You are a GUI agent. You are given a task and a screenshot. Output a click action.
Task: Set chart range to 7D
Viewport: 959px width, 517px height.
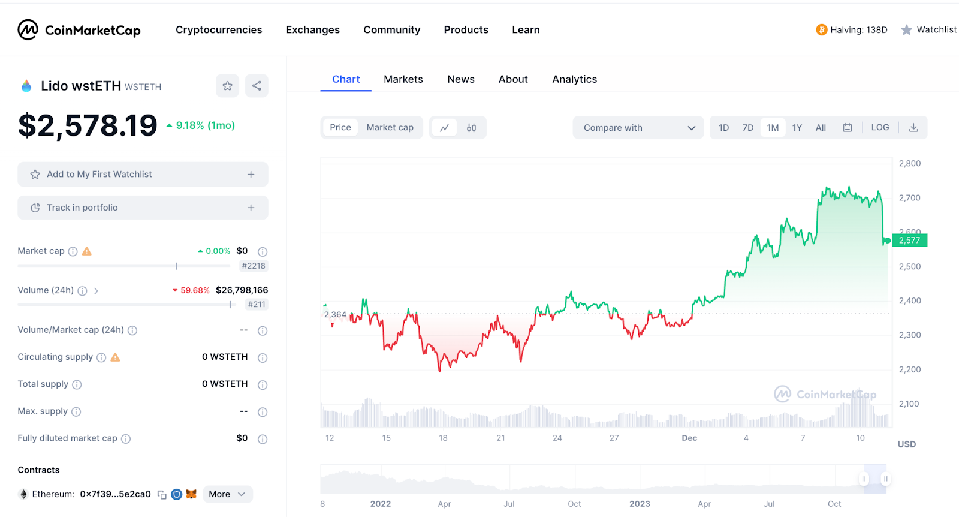coord(748,127)
